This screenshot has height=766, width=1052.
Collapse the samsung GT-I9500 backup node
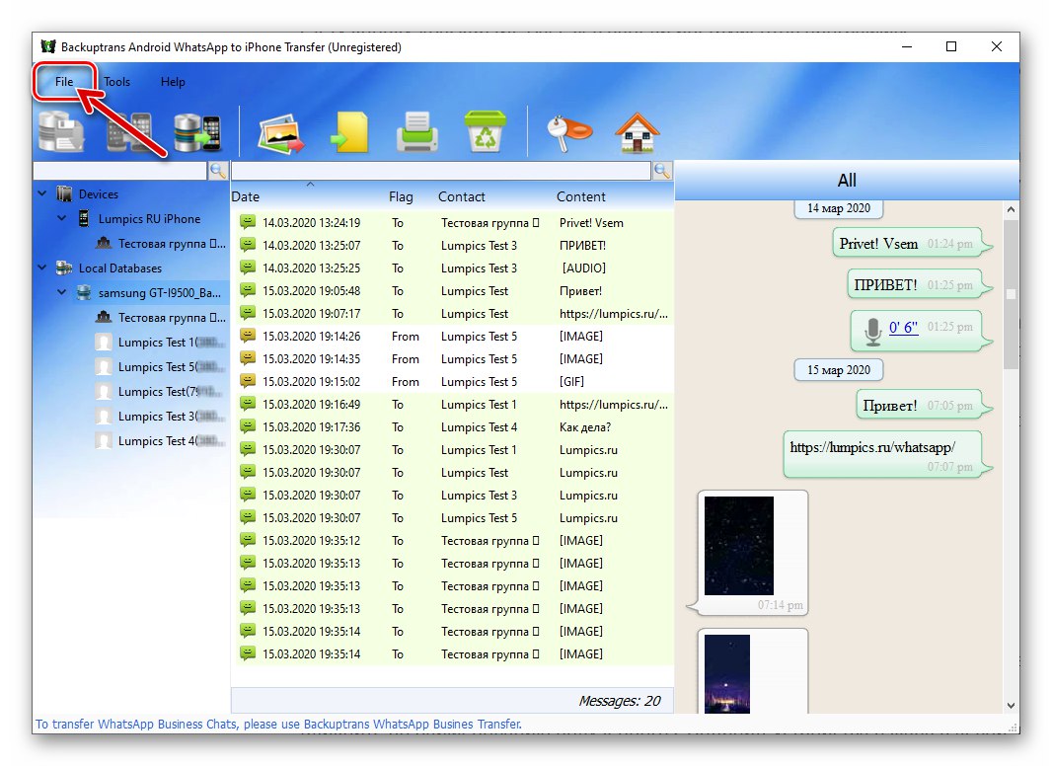62,292
